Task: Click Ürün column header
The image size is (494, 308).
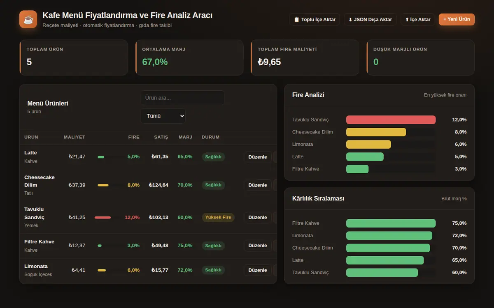Action: pyautogui.click(x=31, y=137)
